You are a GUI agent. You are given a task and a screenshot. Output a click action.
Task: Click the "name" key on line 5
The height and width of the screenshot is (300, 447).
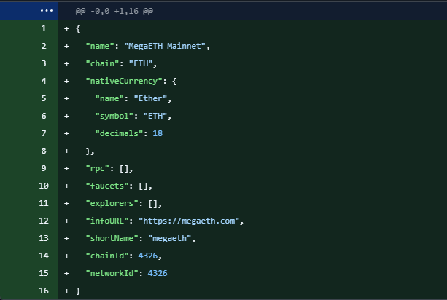click(109, 98)
